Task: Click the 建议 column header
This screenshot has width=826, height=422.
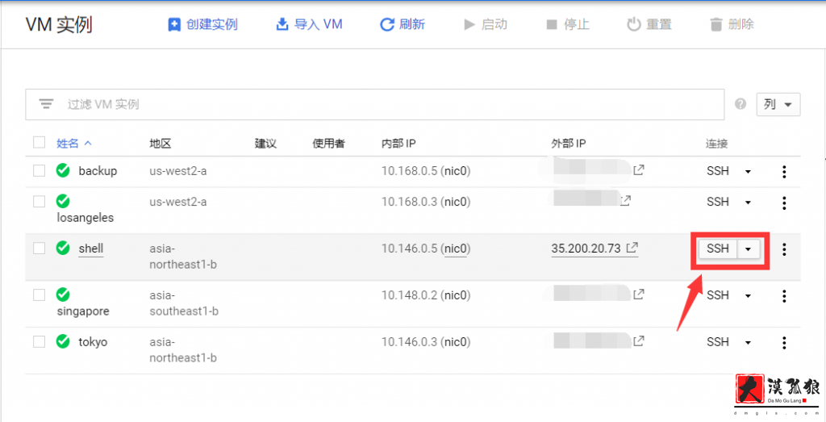Action: 265,144
